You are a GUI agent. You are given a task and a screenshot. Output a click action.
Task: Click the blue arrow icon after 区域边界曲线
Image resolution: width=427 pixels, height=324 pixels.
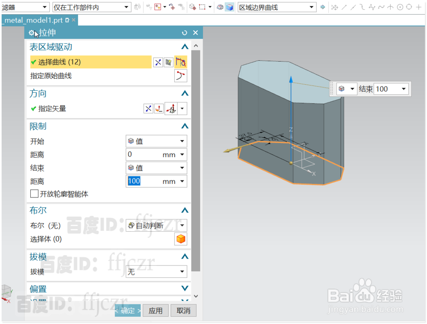(x=323, y=7)
